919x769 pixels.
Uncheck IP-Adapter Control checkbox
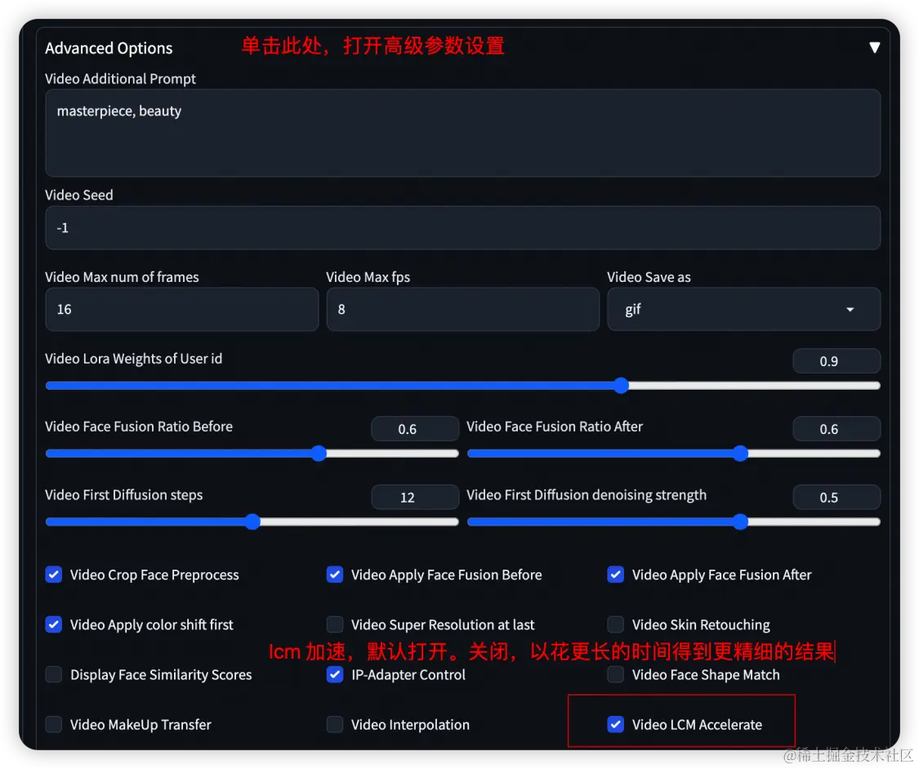pos(335,675)
